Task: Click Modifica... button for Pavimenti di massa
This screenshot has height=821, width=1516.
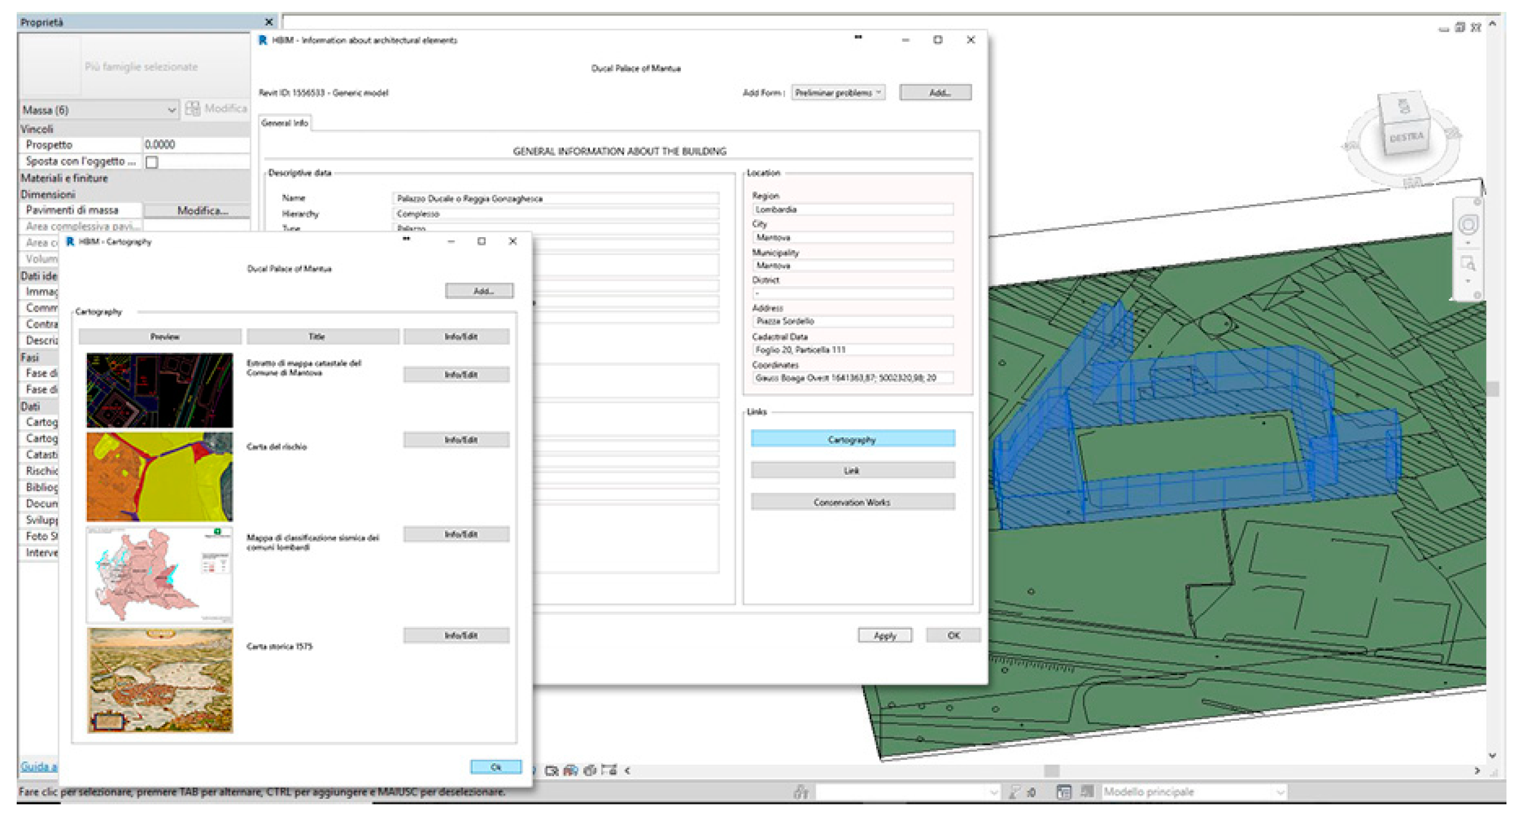Action: 197,210
